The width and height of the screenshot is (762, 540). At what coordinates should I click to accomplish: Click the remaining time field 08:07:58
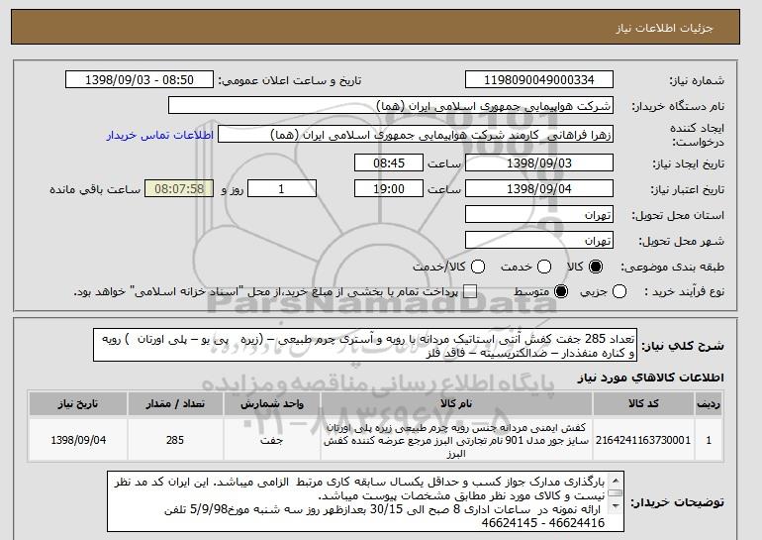[x=179, y=189]
